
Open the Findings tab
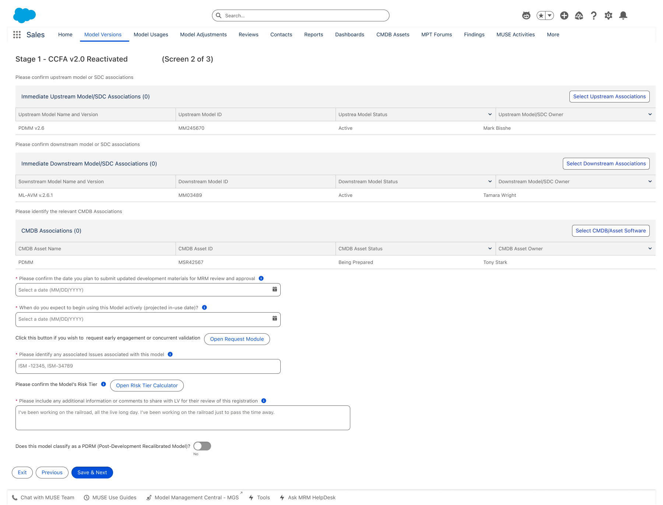[474, 35]
